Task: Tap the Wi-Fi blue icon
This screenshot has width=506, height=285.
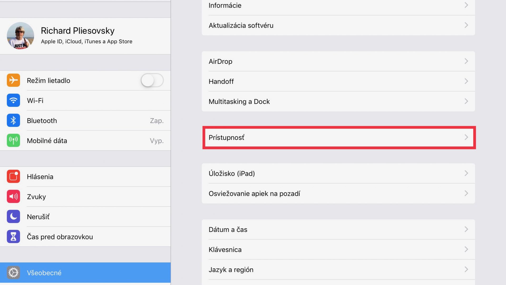Action: [x=13, y=100]
